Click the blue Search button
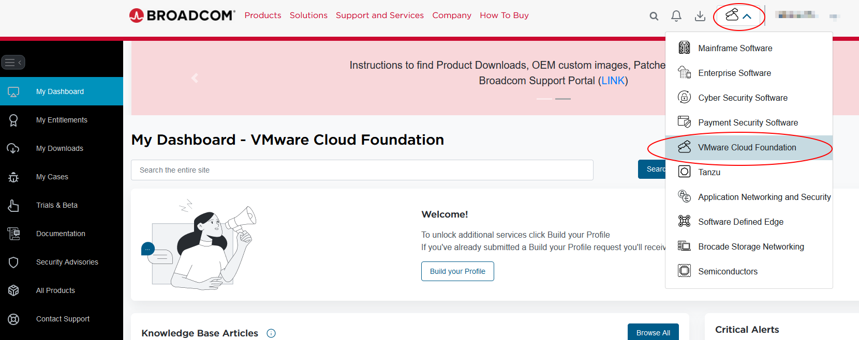This screenshot has width=859, height=340. 652,169
